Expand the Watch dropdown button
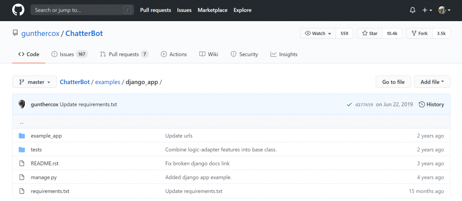462x201 pixels. coord(318,33)
